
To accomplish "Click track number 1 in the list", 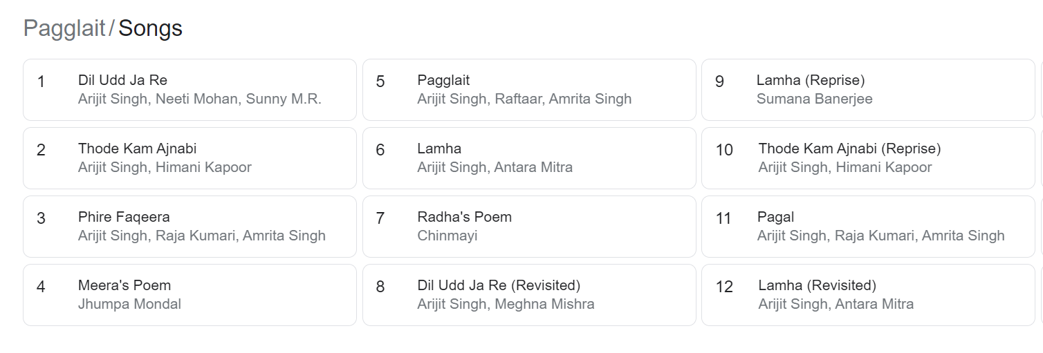I will (x=41, y=82).
